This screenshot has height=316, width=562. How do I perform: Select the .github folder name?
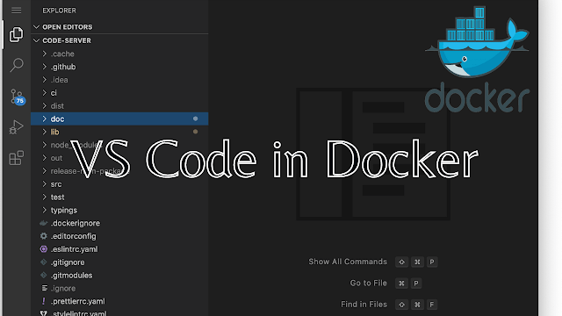tap(63, 67)
